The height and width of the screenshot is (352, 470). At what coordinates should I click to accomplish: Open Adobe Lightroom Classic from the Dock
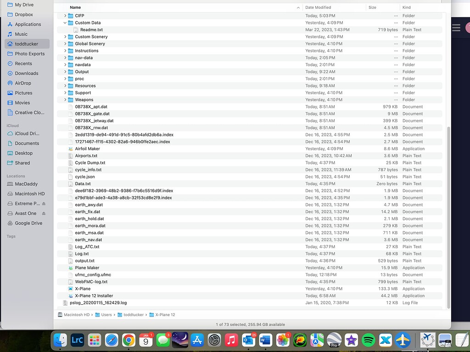[77, 340]
